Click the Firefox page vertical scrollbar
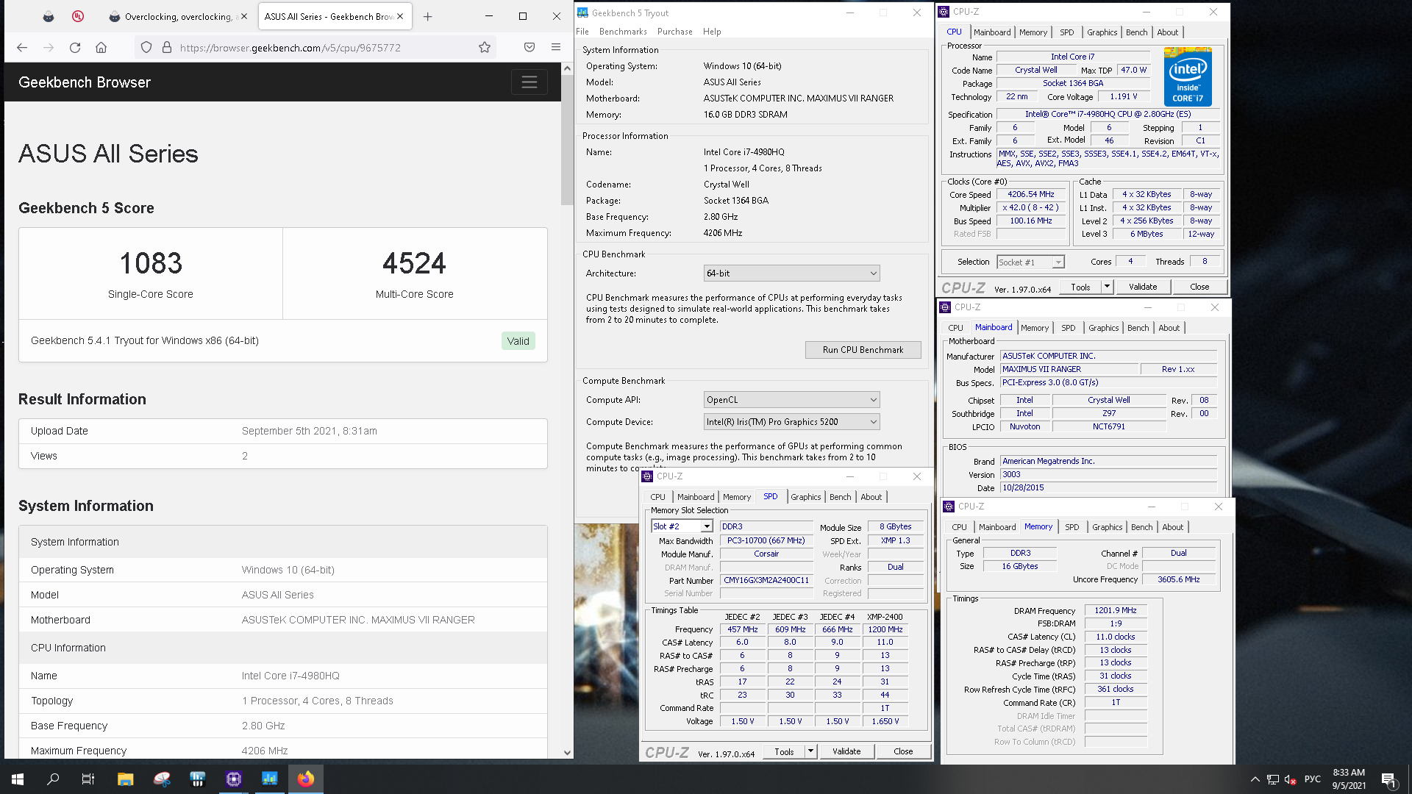Image resolution: width=1412 pixels, height=794 pixels. coord(567,140)
